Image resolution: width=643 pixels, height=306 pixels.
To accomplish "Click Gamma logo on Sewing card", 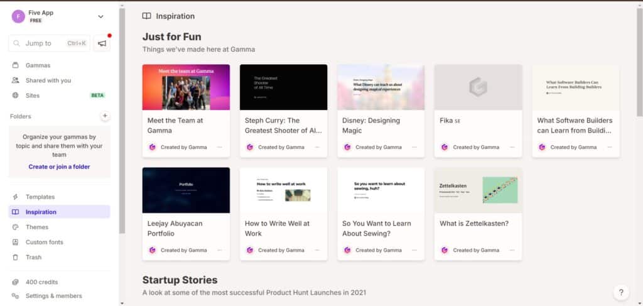I will point(347,250).
